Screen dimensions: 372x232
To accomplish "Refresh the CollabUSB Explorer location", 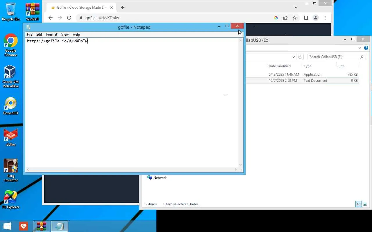I will point(300,57).
